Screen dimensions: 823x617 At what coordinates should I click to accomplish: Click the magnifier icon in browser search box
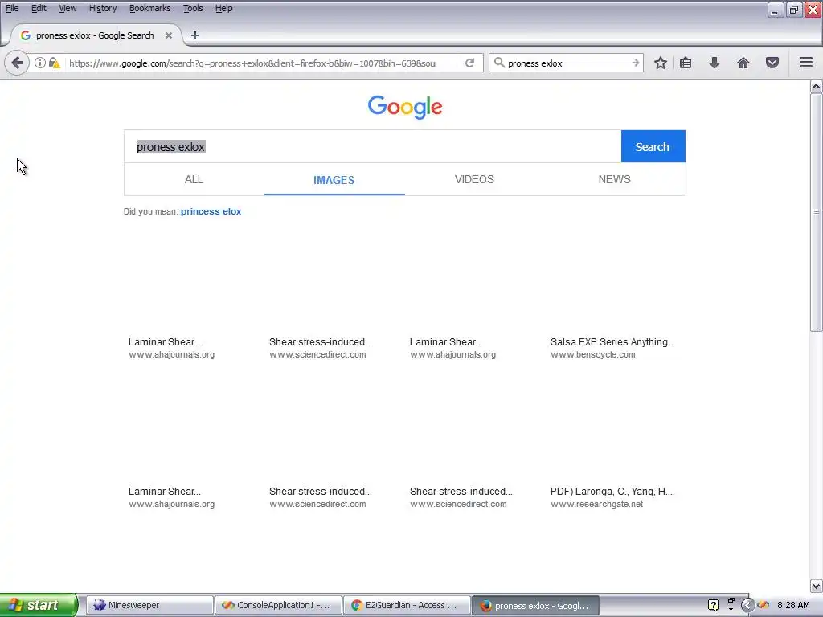point(499,63)
